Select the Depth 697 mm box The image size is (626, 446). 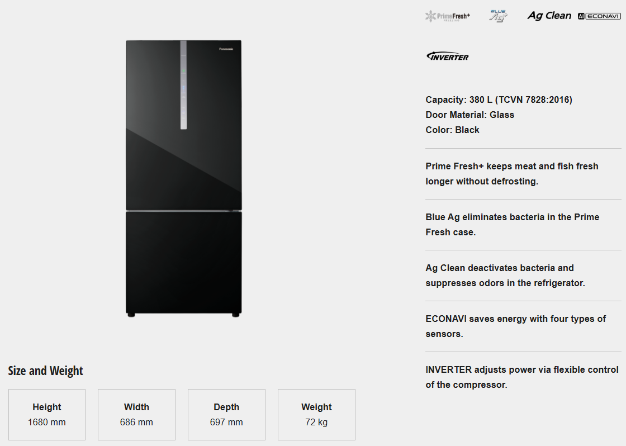(226, 415)
